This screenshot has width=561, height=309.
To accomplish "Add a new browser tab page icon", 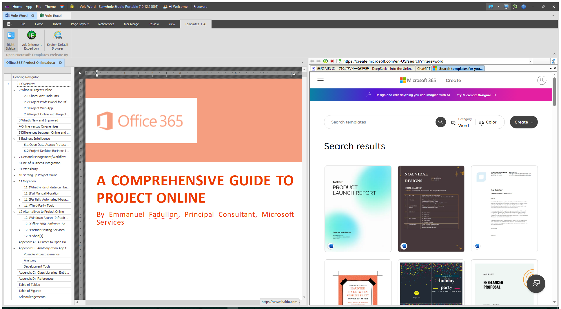I will tap(338, 61).
